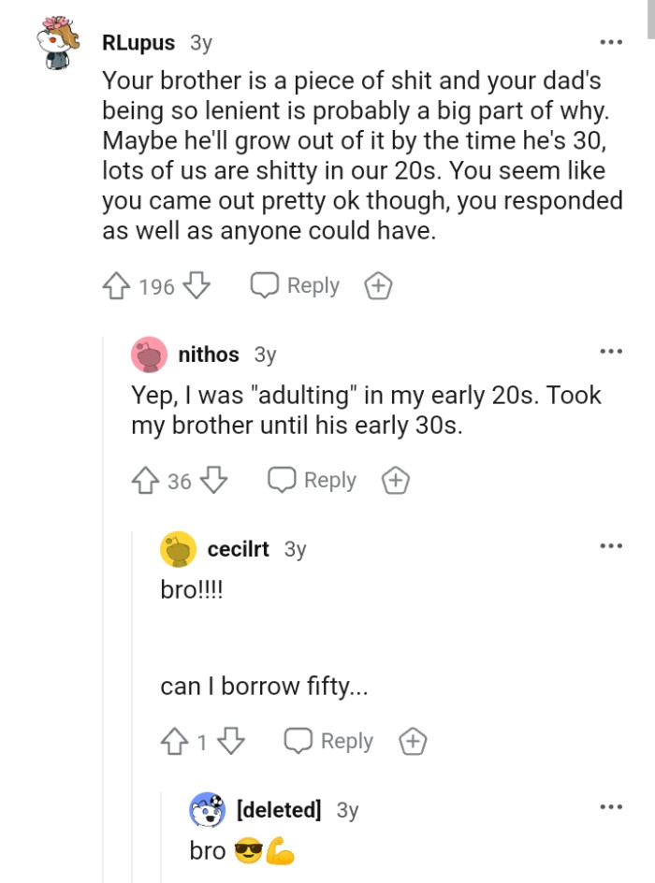Reply to cecilrt's comment
The height and width of the screenshot is (883, 655).
(327, 741)
